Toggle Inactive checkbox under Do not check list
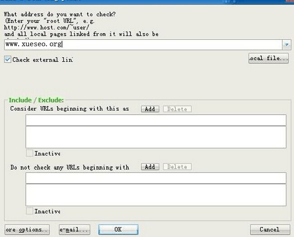 (x=29, y=211)
